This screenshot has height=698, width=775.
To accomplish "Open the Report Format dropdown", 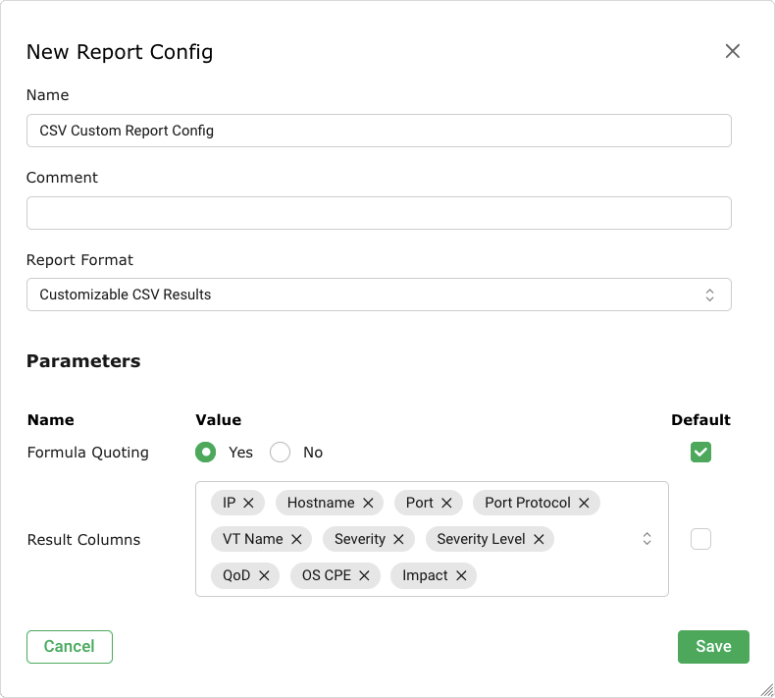I will click(379, 295).
